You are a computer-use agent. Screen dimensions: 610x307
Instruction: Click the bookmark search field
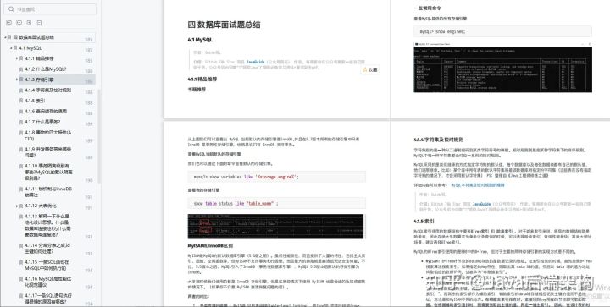(50, 9)
